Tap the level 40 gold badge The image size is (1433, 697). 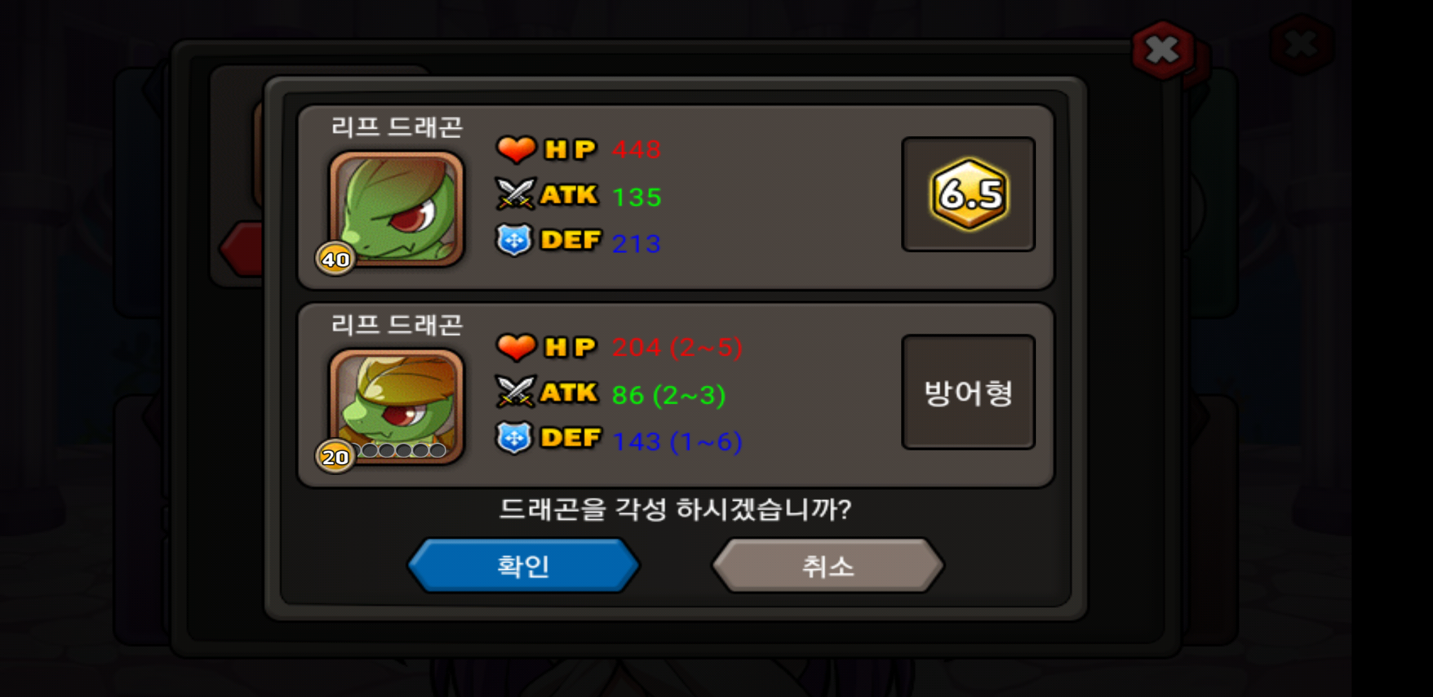(335, 259)
